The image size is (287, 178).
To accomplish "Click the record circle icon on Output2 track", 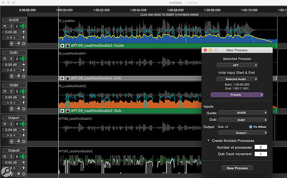I will (24, 174).
